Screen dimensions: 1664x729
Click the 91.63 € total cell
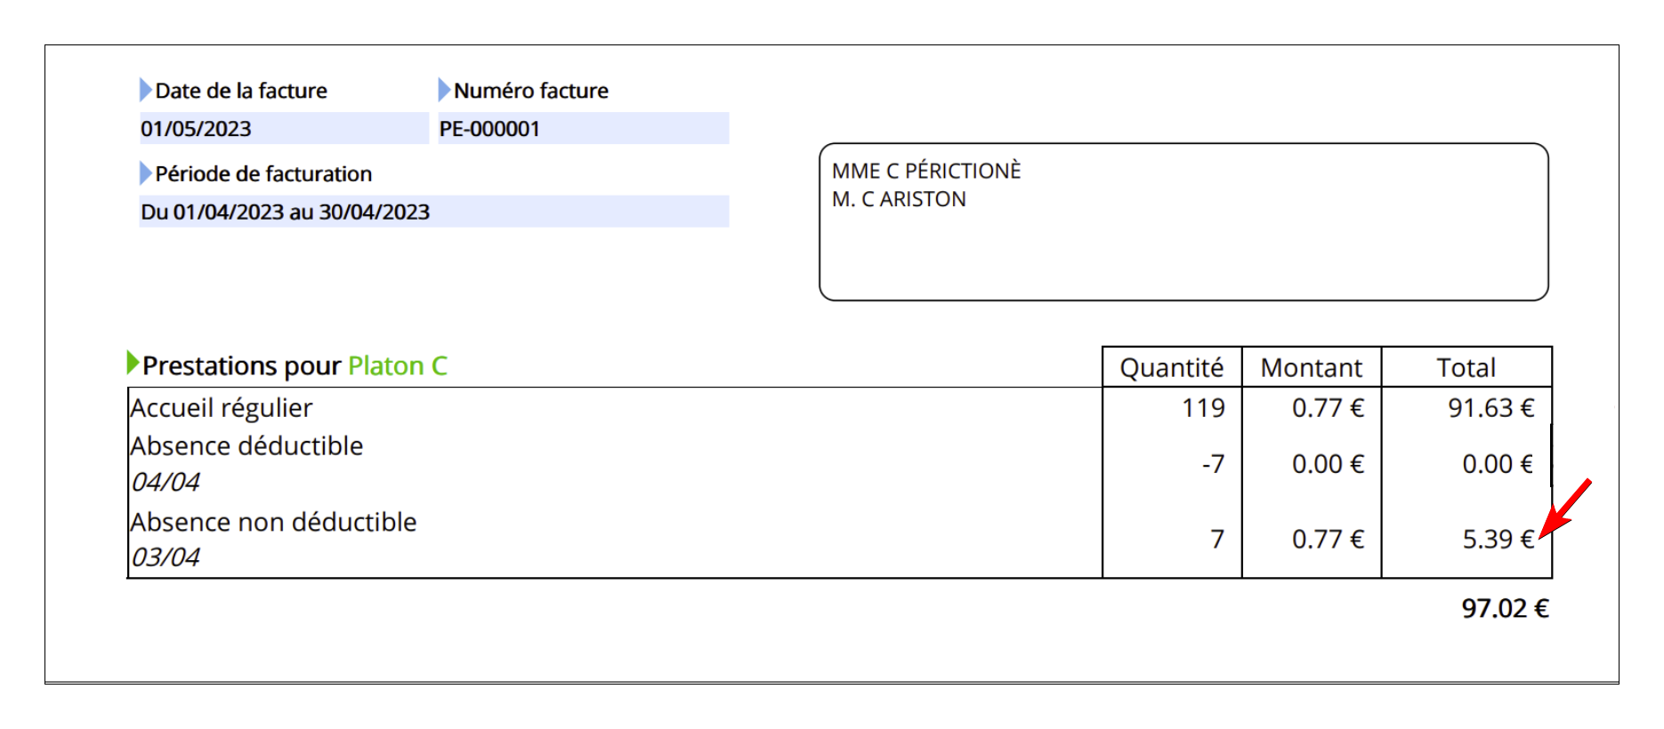coord(1491,407)
